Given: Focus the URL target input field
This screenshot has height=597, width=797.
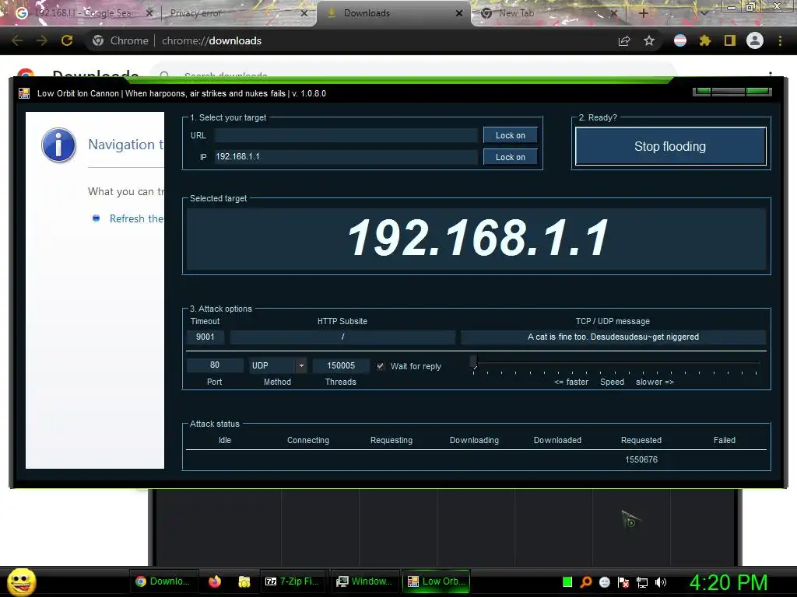Looking at the screenshot, I should [x=346, y=135].
